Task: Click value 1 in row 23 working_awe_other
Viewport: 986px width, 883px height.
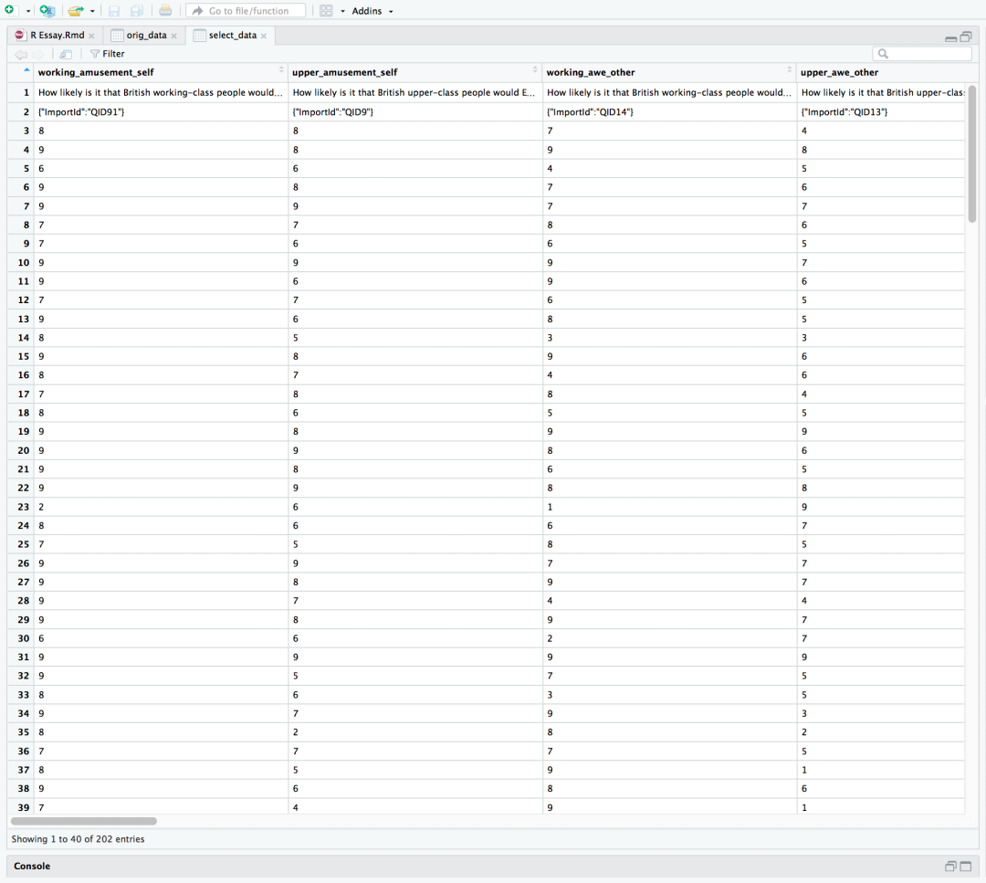Action: 550,507
